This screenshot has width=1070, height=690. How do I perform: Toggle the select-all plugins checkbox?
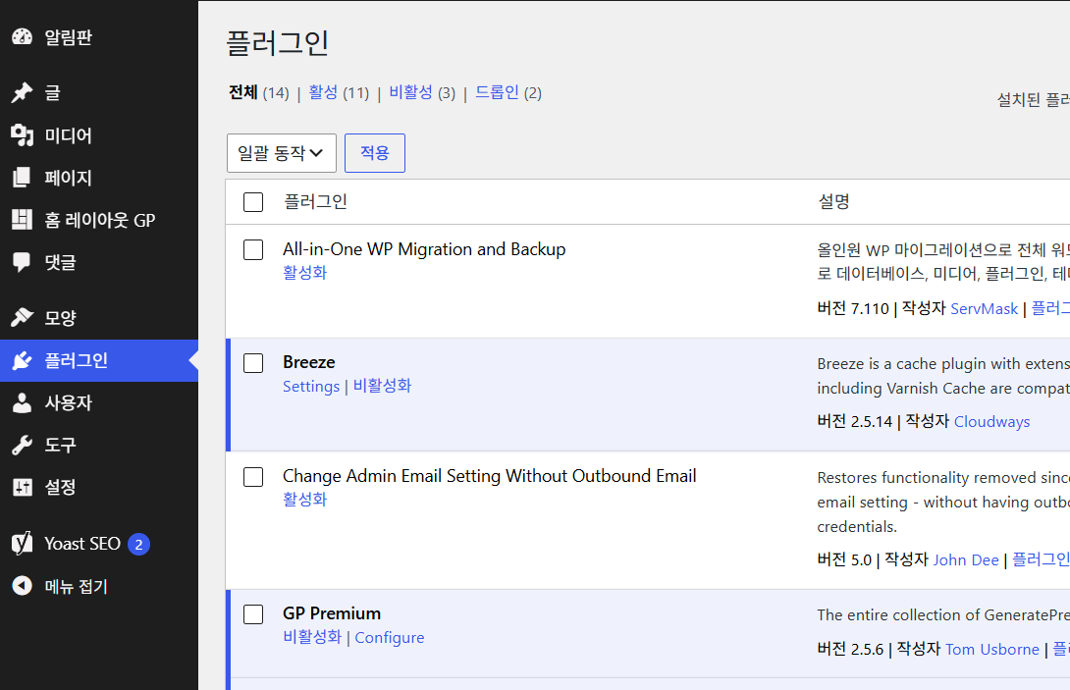point(253,202)
